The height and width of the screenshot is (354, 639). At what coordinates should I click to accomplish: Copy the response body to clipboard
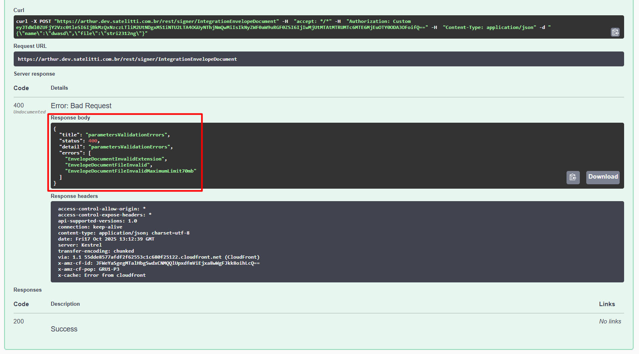point(573,177)
